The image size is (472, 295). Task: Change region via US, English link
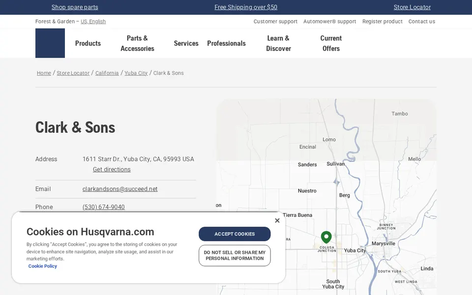(93, 21)
